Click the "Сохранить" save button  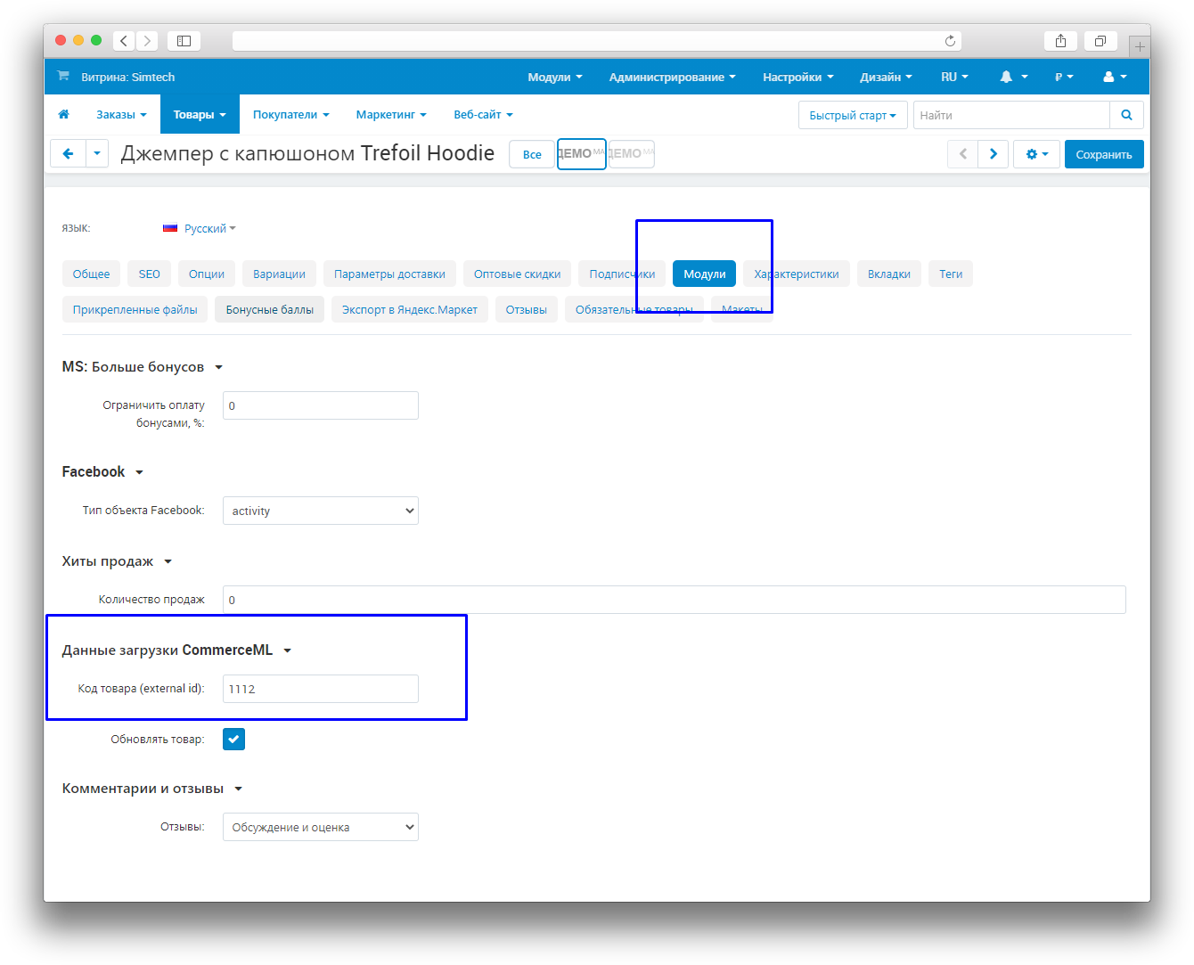tap(1103, 154)
